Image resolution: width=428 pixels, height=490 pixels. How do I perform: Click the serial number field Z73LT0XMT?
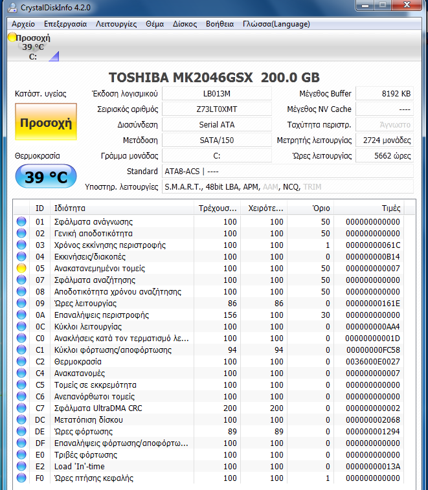click(217, 109)
